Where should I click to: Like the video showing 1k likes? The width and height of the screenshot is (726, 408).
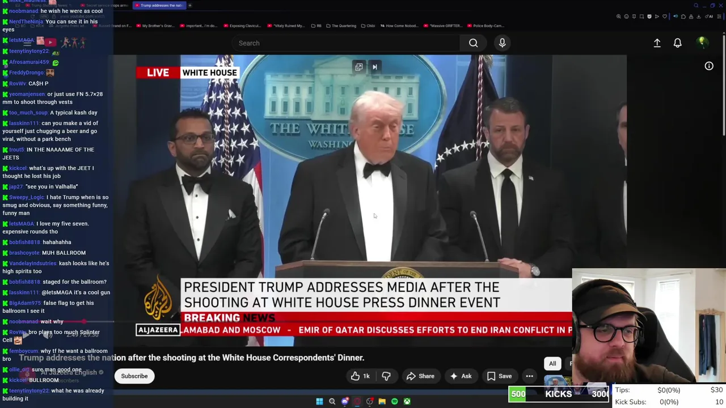pos(360,376)
